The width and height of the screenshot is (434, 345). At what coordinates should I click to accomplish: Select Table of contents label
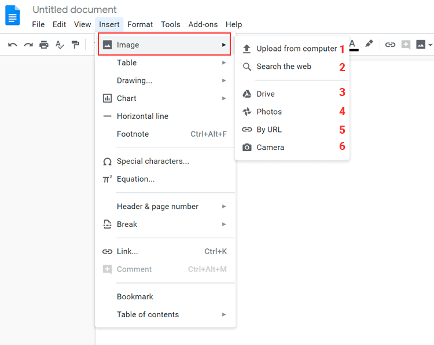(148, 314)
